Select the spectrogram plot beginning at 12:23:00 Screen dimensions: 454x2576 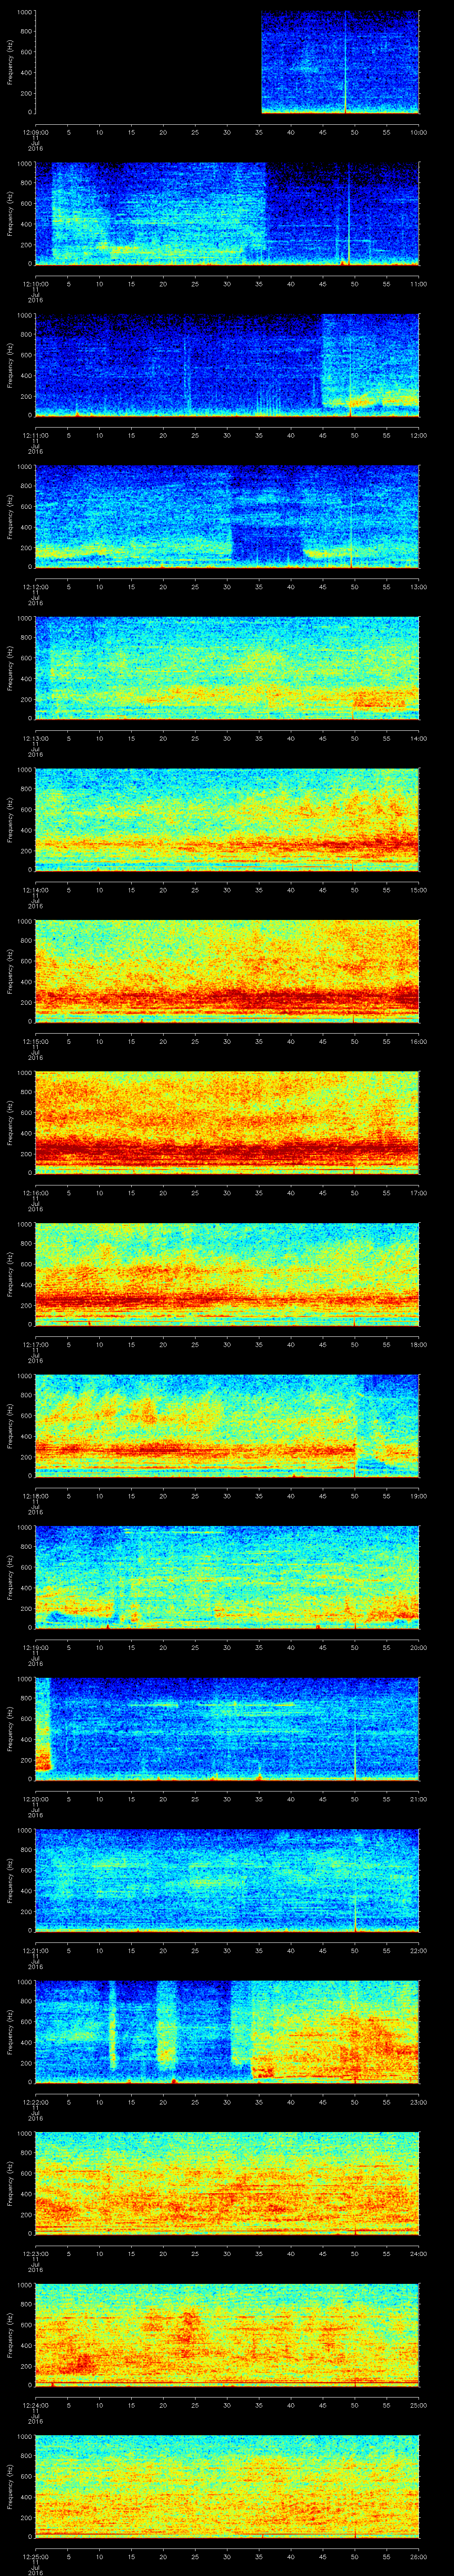tap(227, 2183)
